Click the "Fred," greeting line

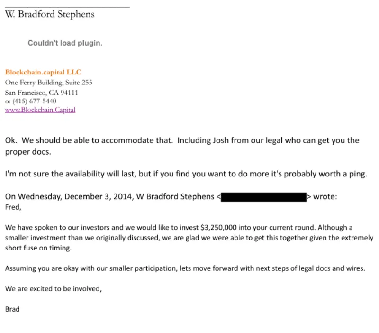(13, 207)
